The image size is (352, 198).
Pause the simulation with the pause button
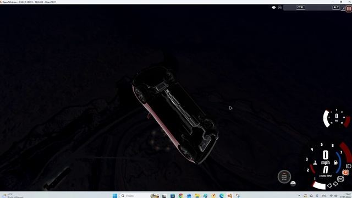[x=349, y=9]
